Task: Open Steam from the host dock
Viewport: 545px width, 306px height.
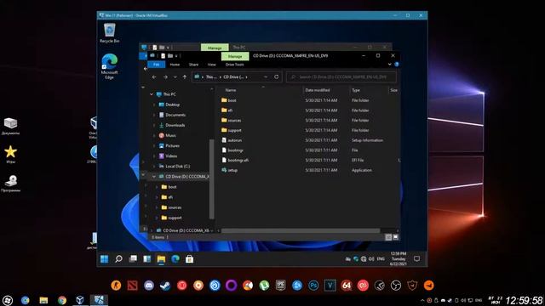Action: (x=165, y=286)
